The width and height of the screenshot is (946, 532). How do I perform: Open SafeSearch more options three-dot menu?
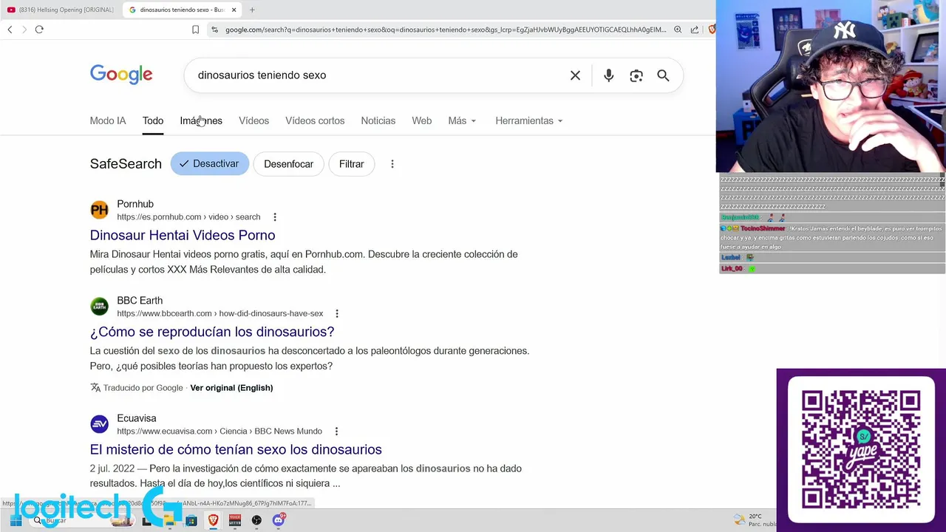tap(392, 164)
